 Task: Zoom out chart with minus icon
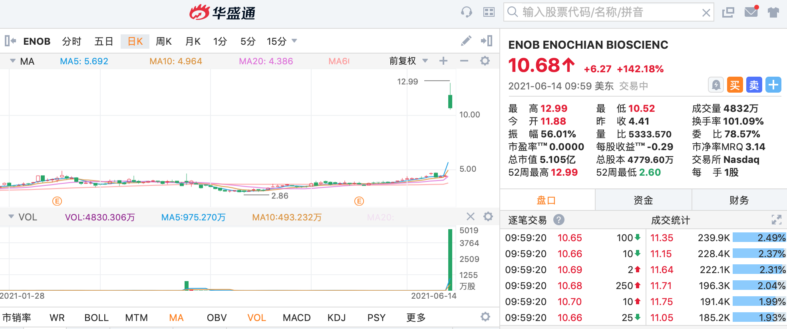tap(464, 61)
